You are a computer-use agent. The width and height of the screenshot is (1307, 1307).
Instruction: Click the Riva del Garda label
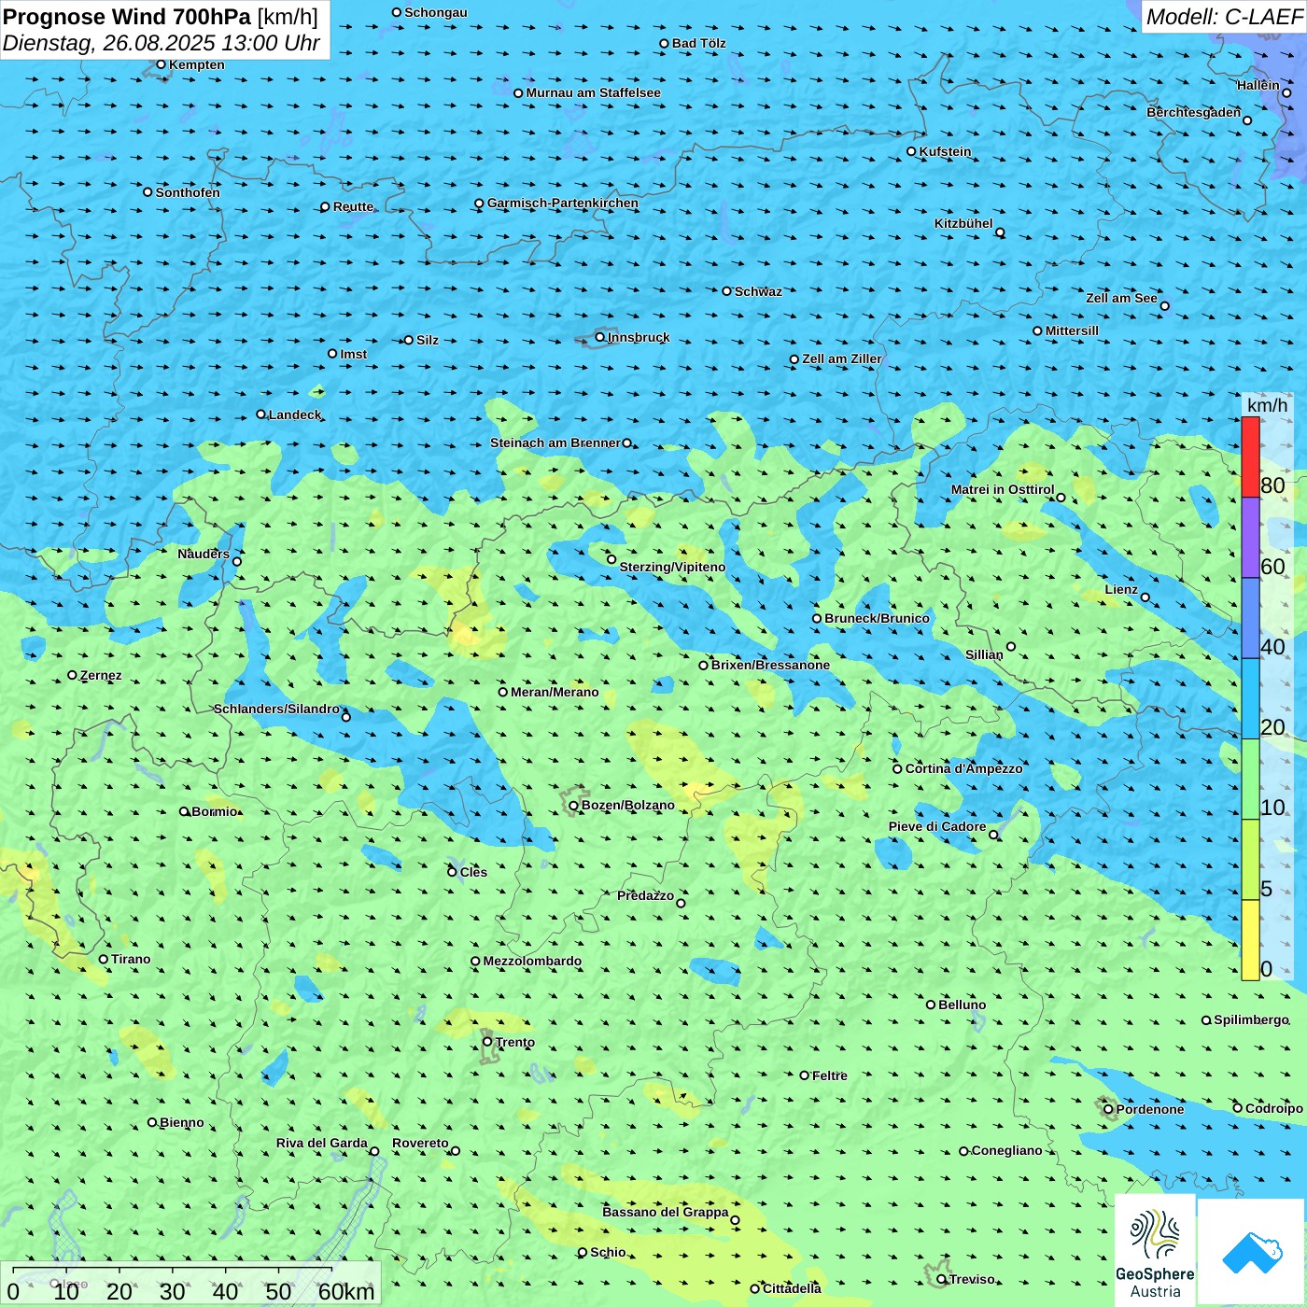click(322, 1143)
